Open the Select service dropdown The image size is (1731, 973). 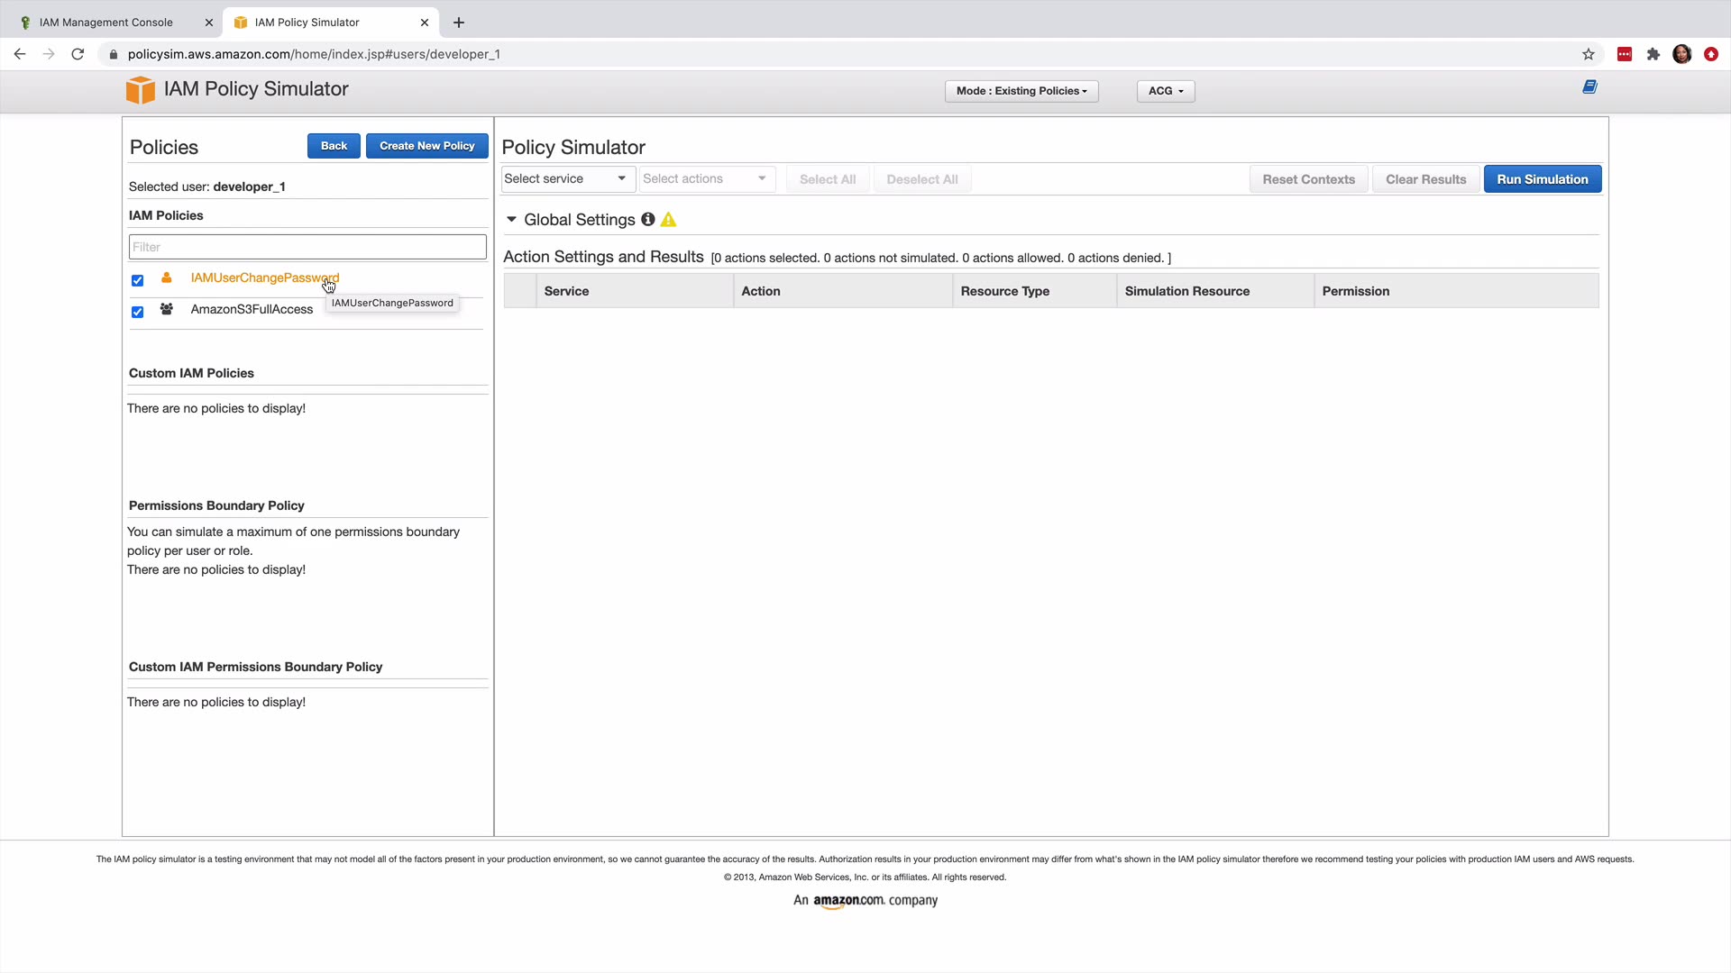click(x=566, y=178)
